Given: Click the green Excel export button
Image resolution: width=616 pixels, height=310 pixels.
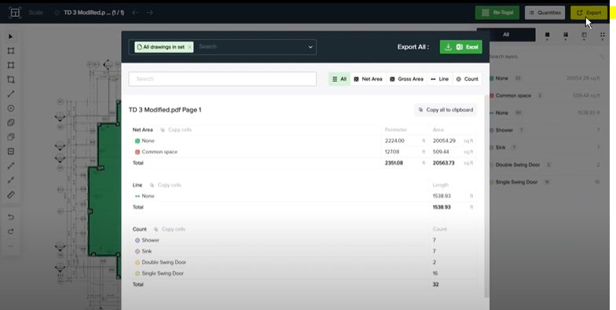Looking at the screenshot, I should click(460, 47).
